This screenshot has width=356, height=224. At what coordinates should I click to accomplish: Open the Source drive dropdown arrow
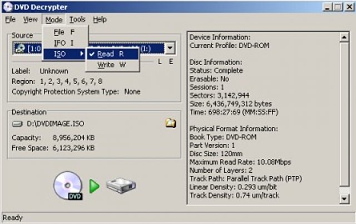point(170,48)
